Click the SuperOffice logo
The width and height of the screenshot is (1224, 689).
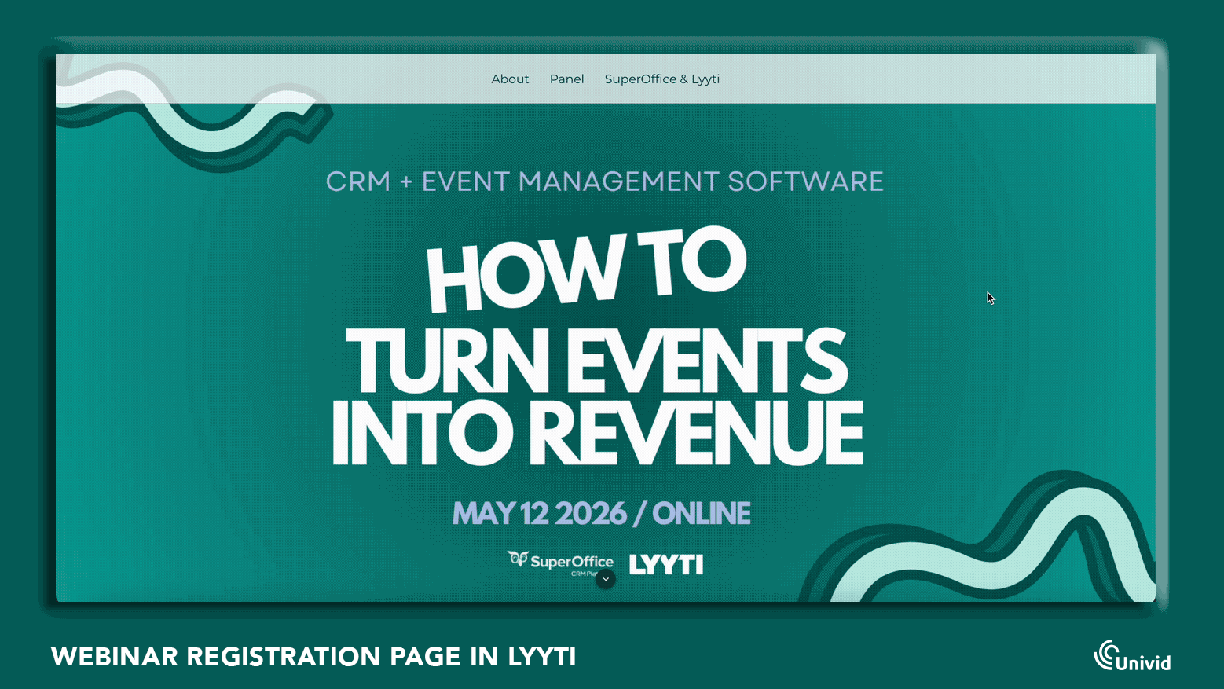tap(560, 563)
